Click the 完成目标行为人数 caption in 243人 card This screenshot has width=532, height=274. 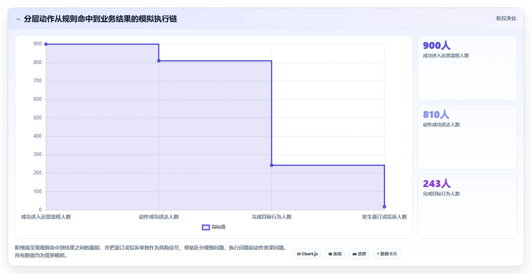[x=441, y=194]
